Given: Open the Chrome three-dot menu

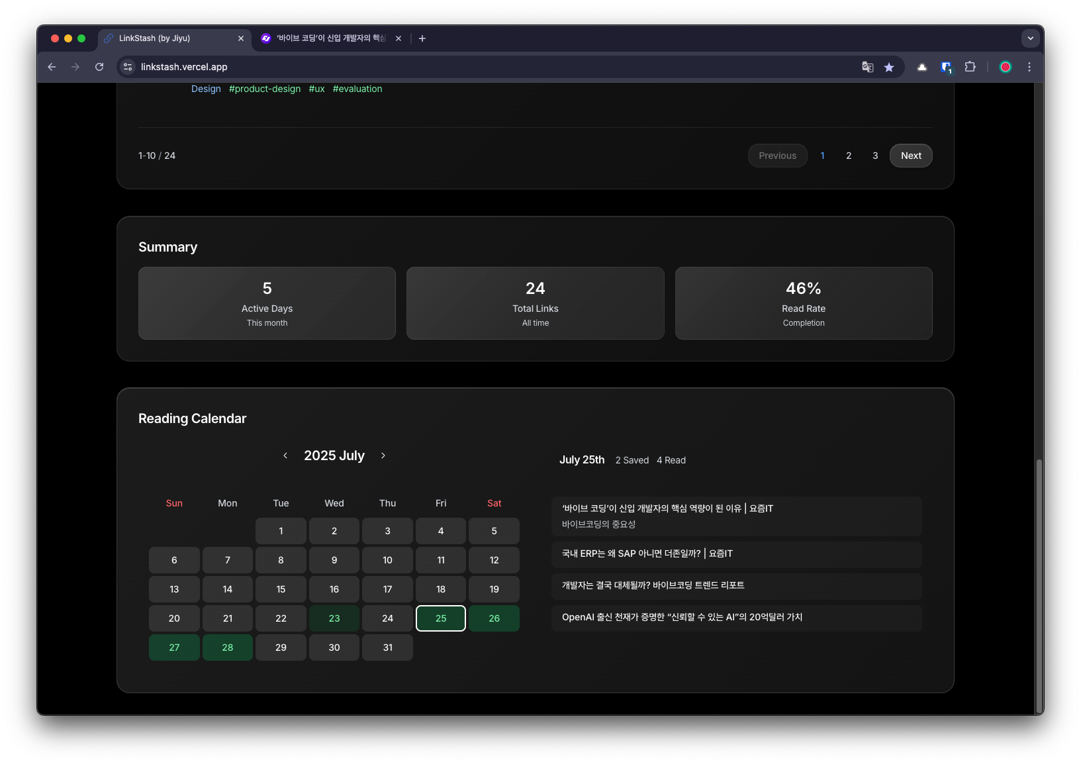Looking at the screenshot, I should (x=1029, y=67).
